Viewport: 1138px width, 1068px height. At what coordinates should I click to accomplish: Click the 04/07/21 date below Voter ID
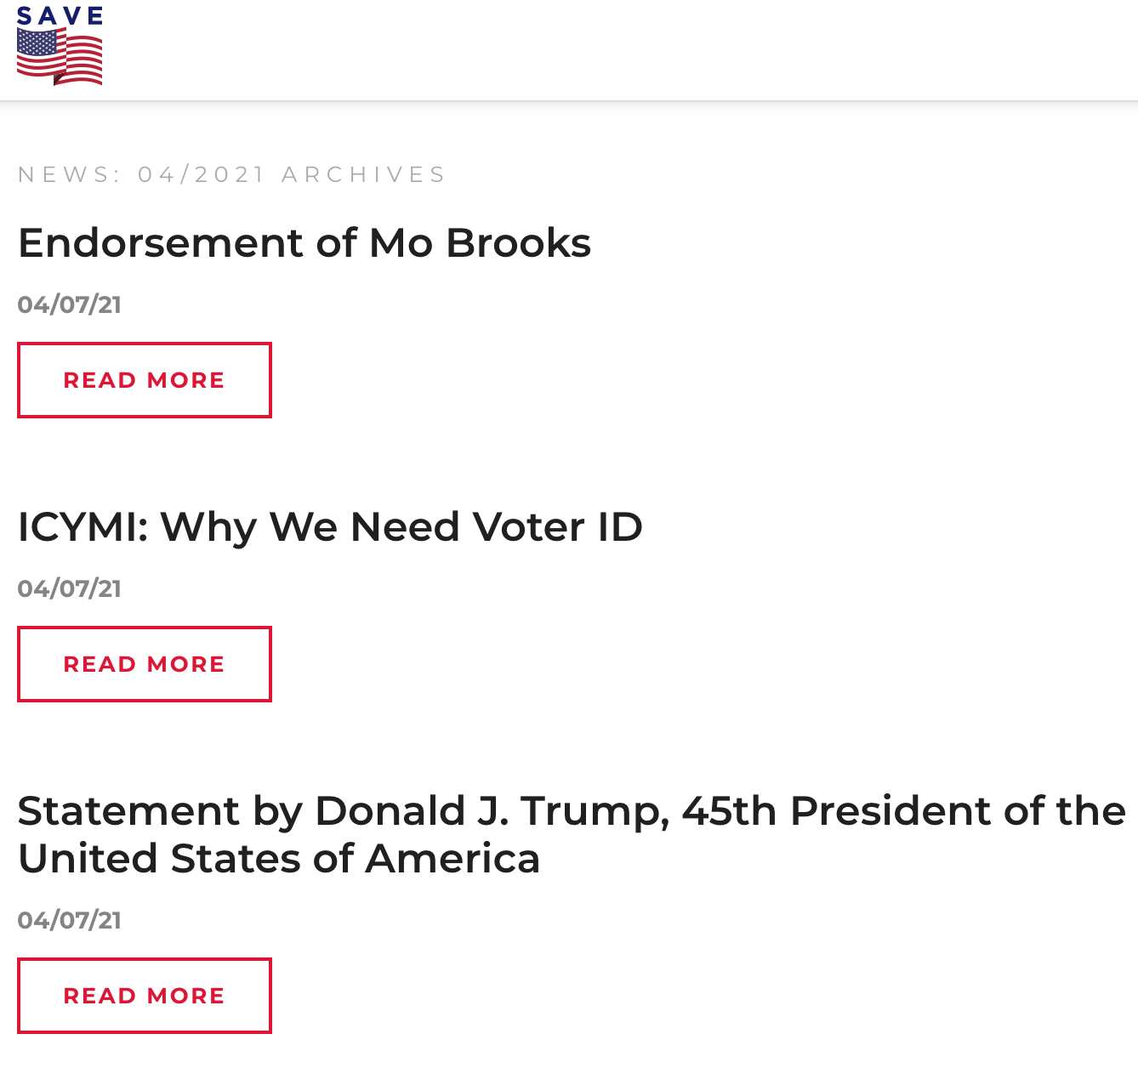point(70,588)
